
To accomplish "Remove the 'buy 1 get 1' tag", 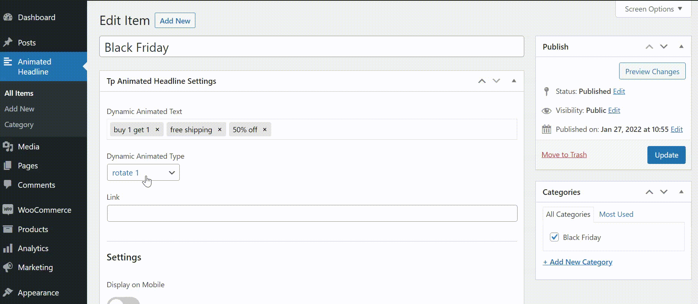I will tap(157, 130).
